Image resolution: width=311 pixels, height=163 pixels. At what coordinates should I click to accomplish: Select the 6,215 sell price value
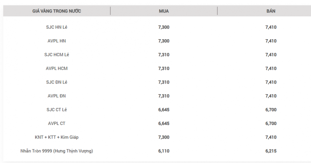[x=271, y=151]
